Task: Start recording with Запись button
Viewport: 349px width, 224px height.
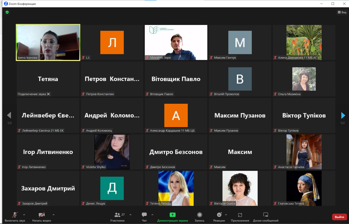Action: click(200, 217)
